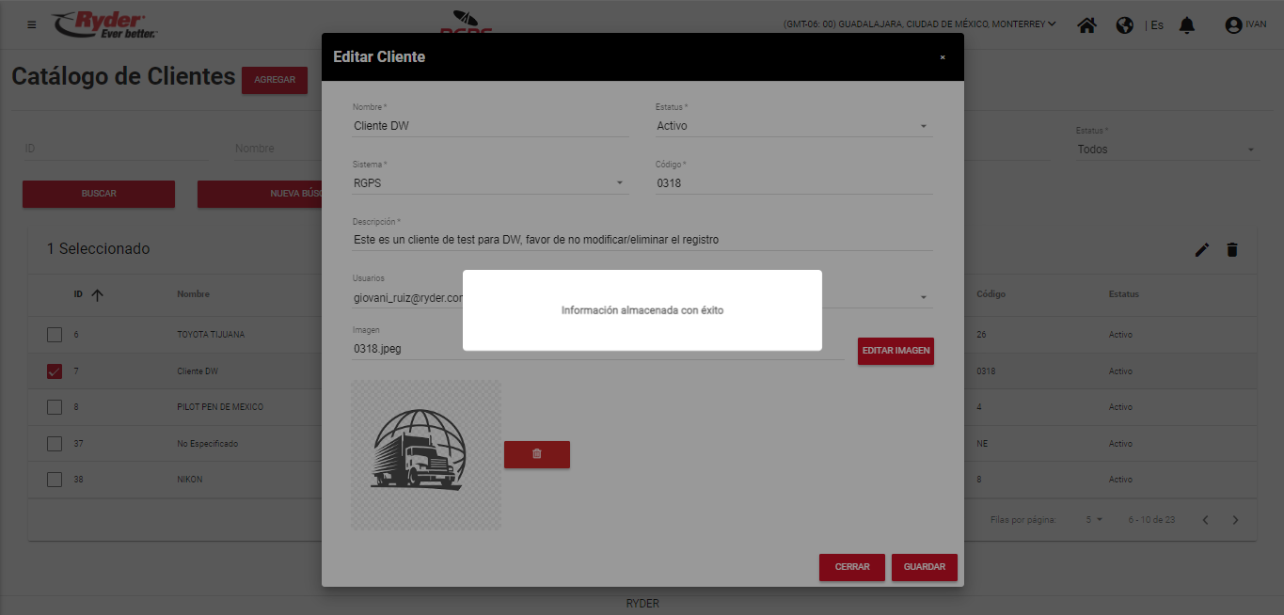Click the globe language icon
This screenshot has width=1284, height=615.
[x=1124, y=25]
